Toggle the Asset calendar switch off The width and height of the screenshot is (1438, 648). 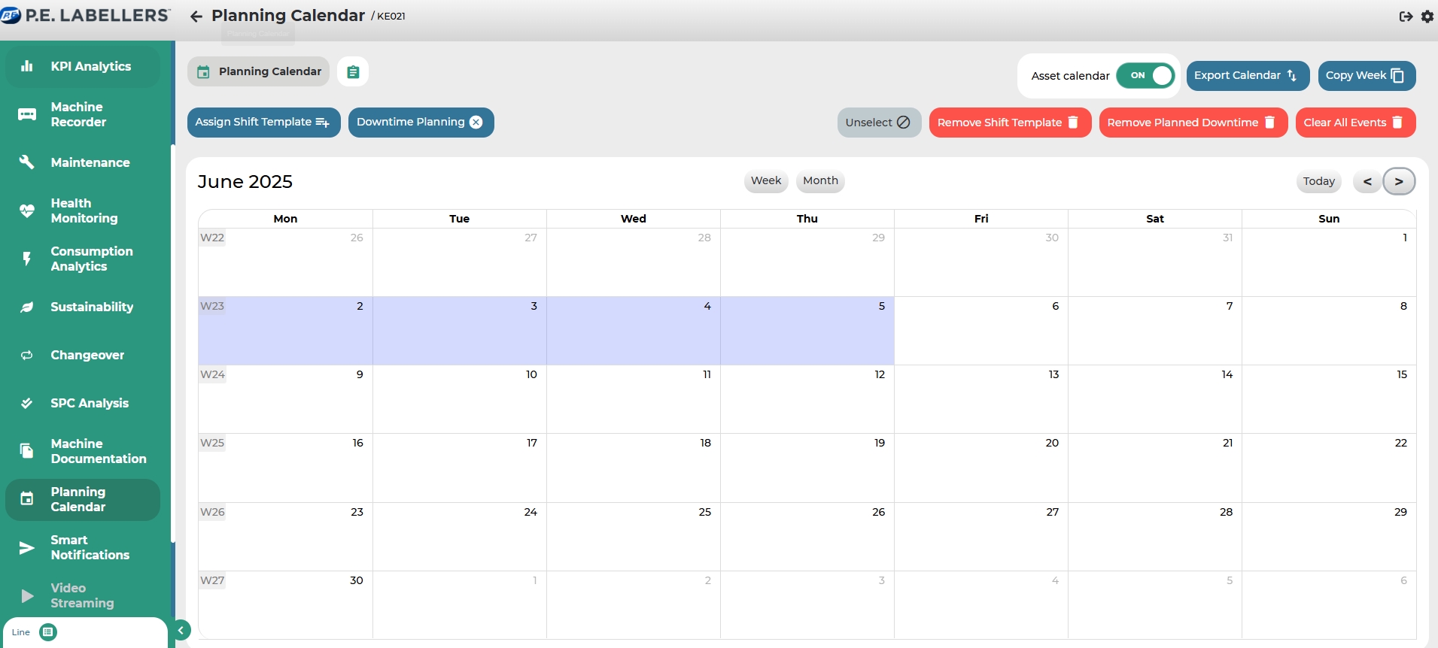click(x=1145, y=75)
